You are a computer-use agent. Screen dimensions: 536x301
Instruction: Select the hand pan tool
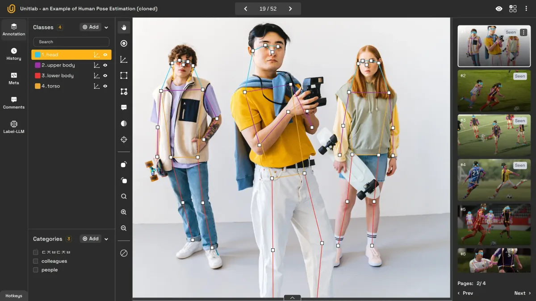pos(124,28)
